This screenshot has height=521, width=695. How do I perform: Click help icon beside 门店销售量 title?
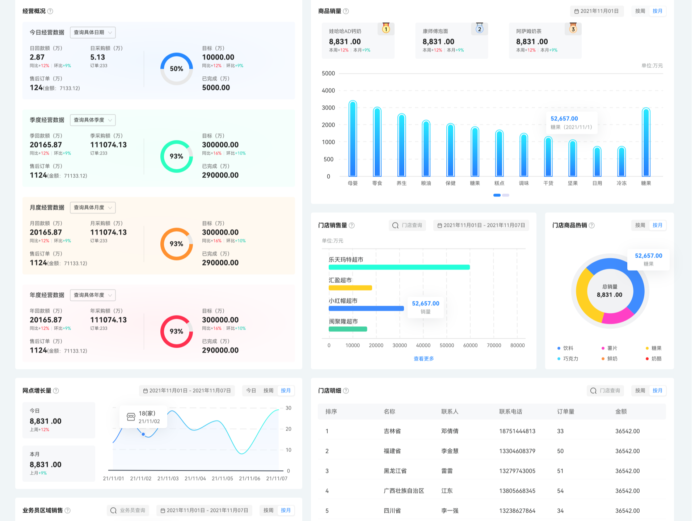pos(351,225)
